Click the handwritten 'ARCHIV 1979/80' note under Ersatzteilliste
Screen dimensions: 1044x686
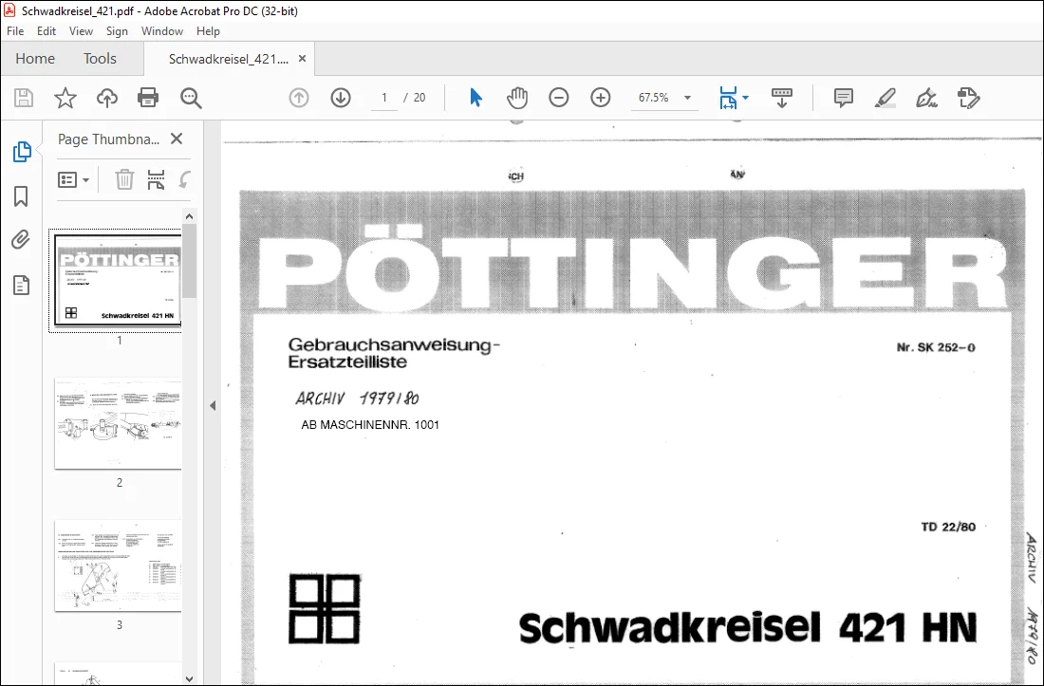point(358,398)
